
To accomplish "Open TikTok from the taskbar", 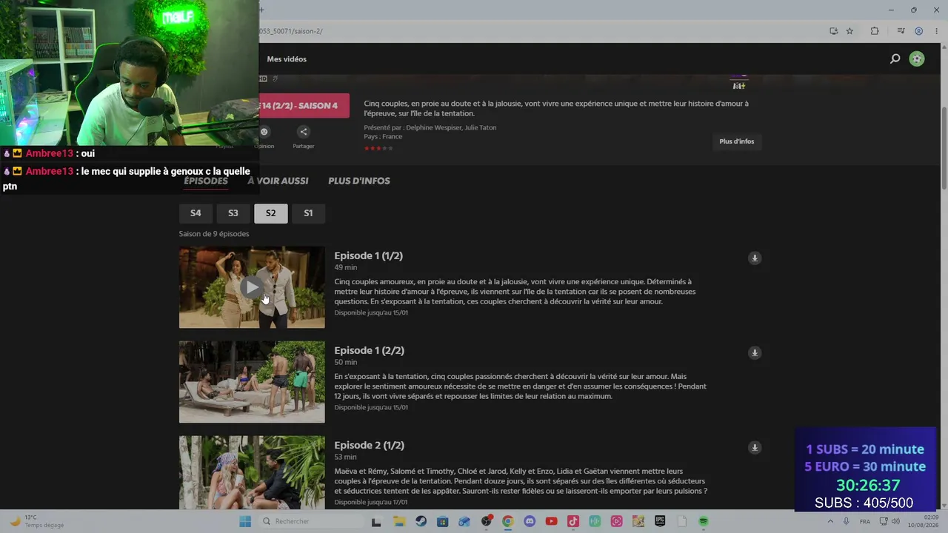I will coord(573,521).
